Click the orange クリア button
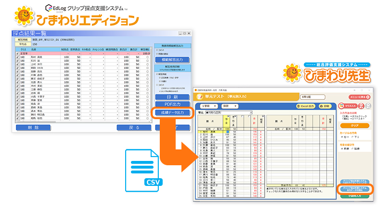385x208 pixels. (x=355, y=125)
